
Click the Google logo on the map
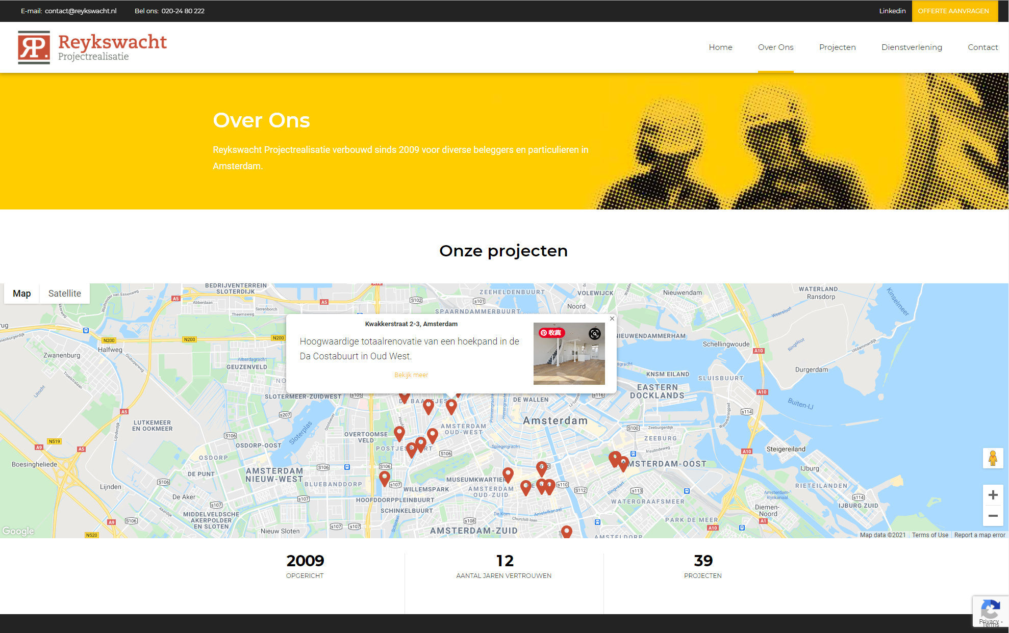[x=18, y=531]
